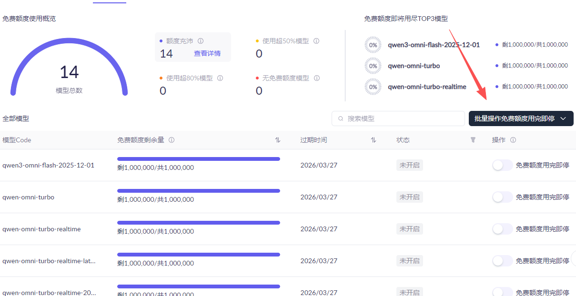Click info icon next to 免费额度剩余量 header
576x296 pixels.
[172, 140]
